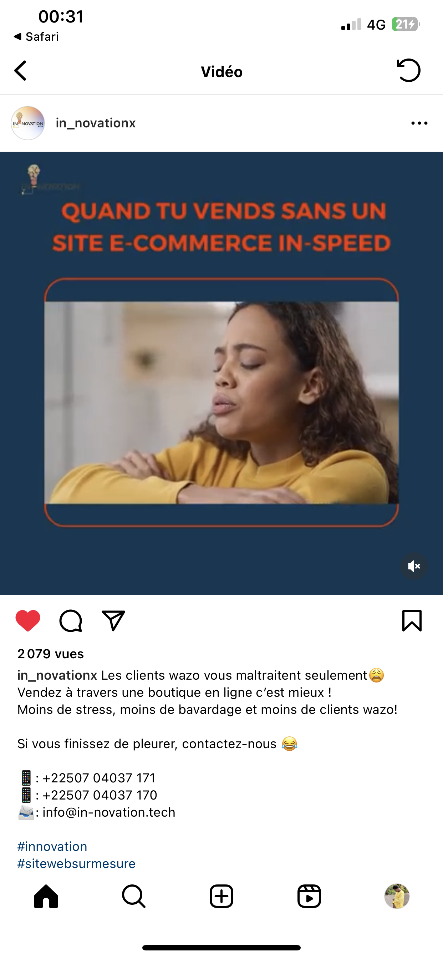Open in_novationx profile avatar
The image size is (443, 959).
pyautogui.click(x=28, y=123)
